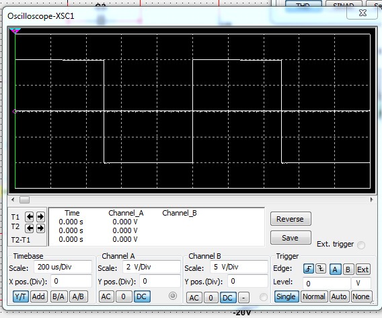
Task: Set Channel B coupling to AC
Action: pyautogui.click(x=194, y=298)
